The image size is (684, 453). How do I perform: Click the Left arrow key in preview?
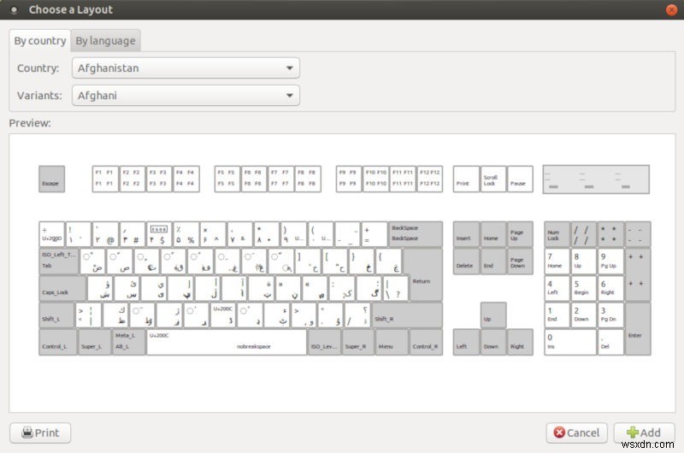tap(466, 342)
